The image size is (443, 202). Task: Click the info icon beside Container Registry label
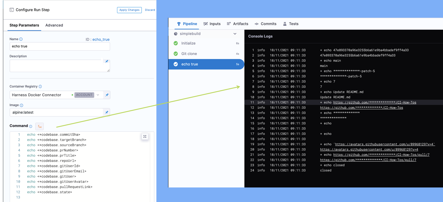(x=40, y=87)
